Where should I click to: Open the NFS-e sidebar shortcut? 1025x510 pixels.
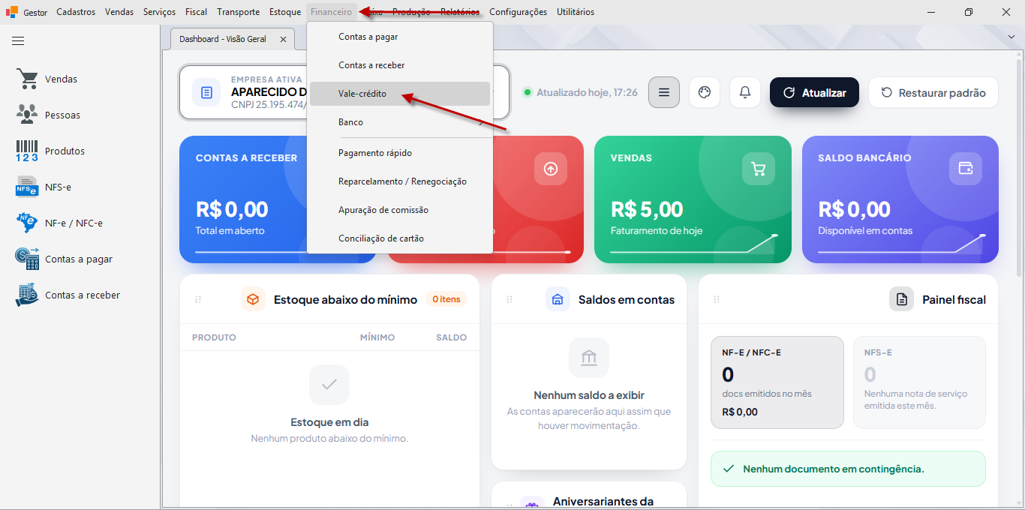(x=44, y=187)
